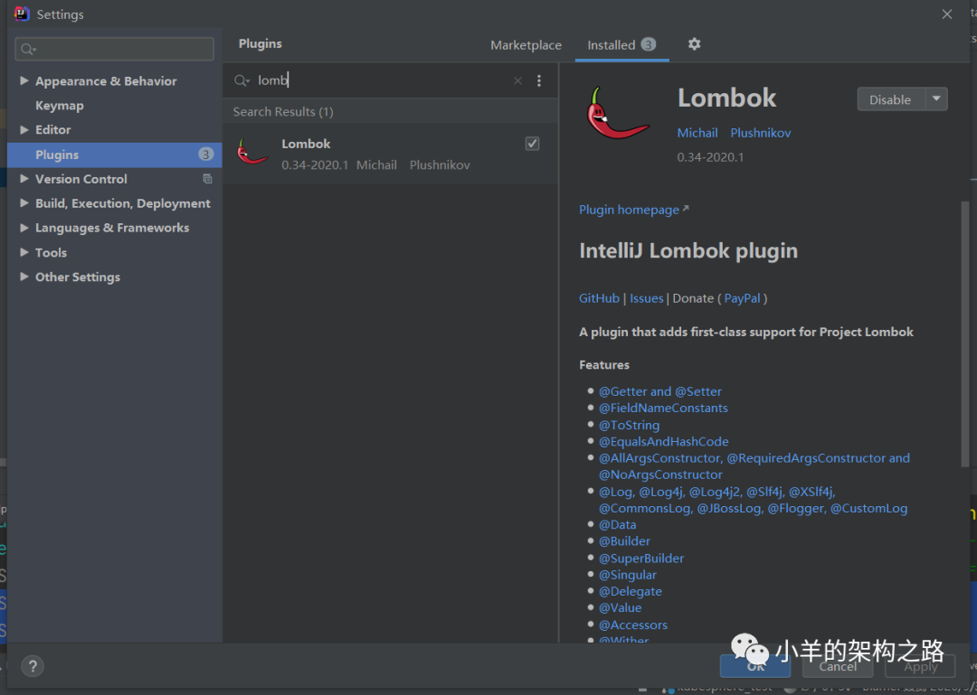Open the Plugin homepage link

tap(633, 210)
